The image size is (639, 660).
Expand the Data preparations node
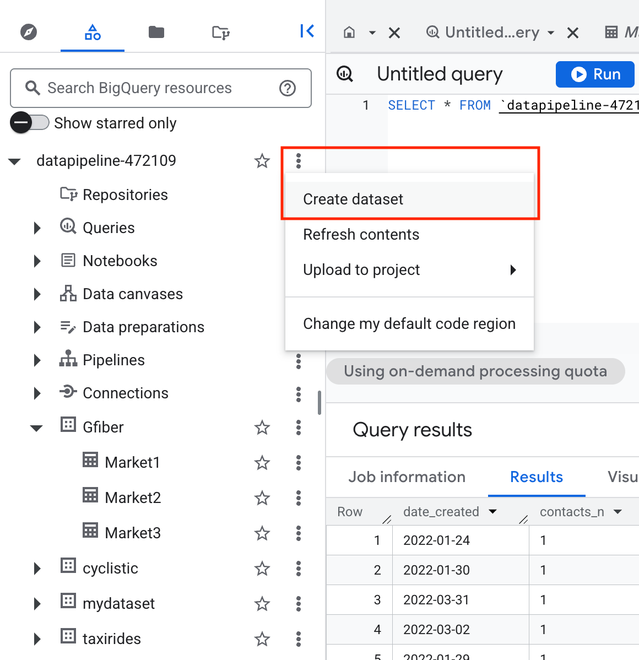pyautogui.click(x=37, y=327)
